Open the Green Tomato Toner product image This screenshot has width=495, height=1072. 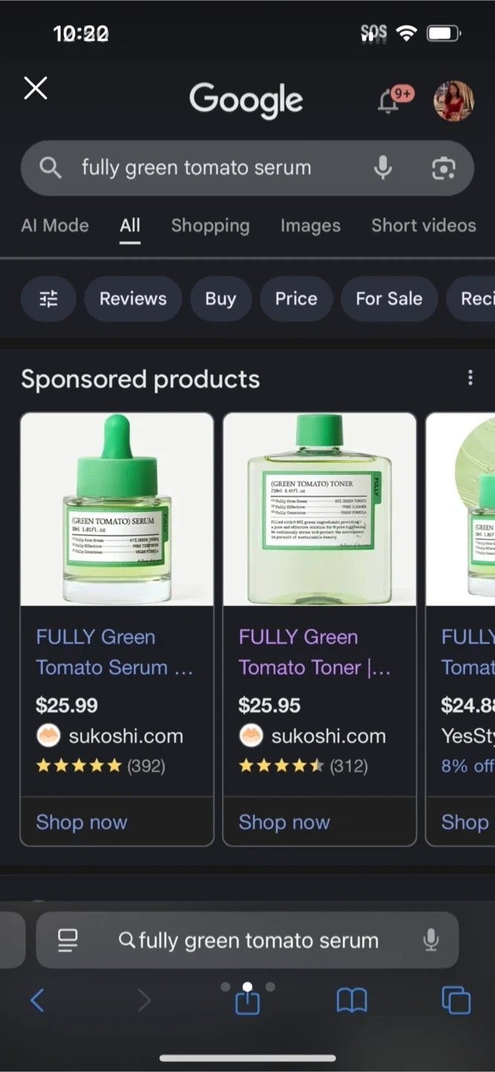[x=319, y=509]
